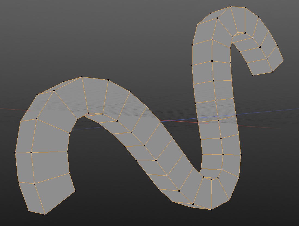Select the inner vertex under the left arch
This screenshot has width=299, height=226.
[x=78, y=119]
